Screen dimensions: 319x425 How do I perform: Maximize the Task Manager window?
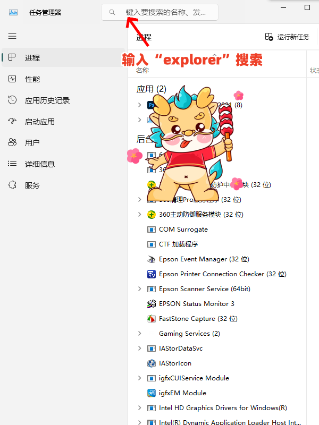point(307,7)
